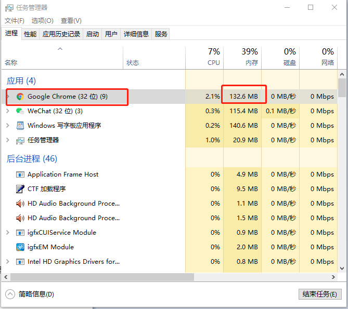Select the Google Chrome (32 位) (9) row
Screen dimensions: 348x309
[170, 97]
